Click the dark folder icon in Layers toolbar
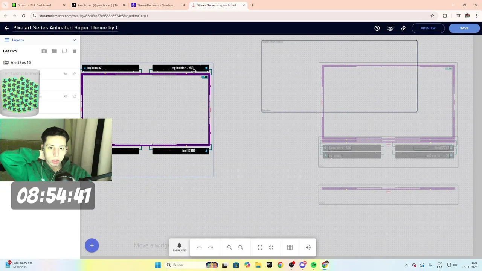 pos(54,51)
